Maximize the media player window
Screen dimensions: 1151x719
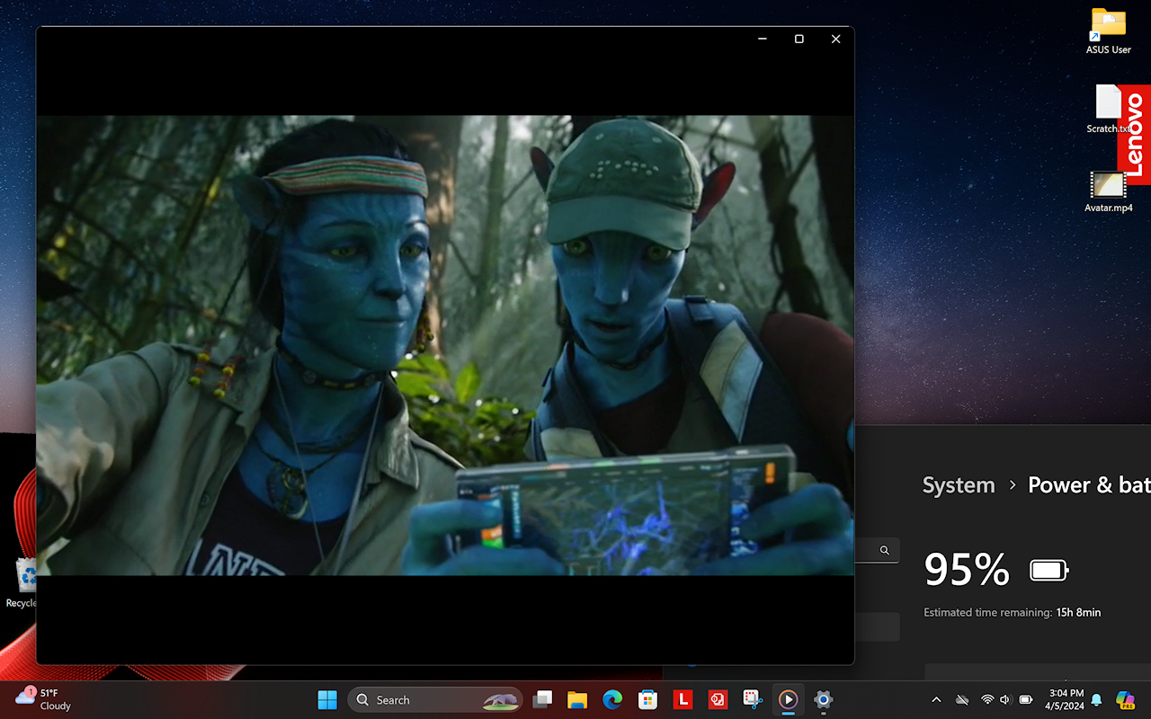tap(799, 39)
